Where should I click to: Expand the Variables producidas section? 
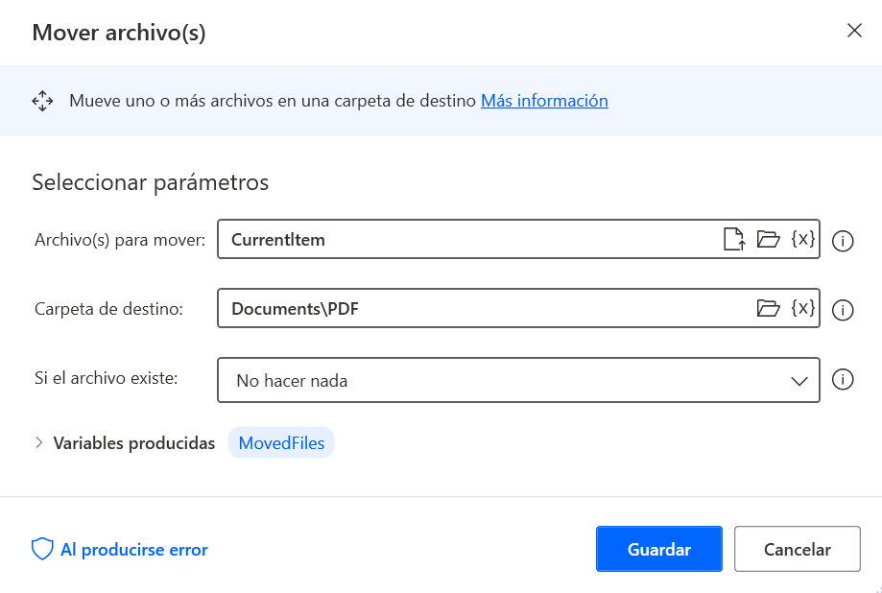click(x=39, y=442)
